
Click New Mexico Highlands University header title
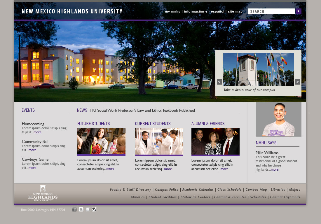coord(72,11)
